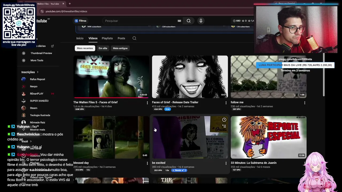Screen dimensions: 342x192
Task: Click the Teologia Ilustrada channel avatar
Action: (x=24, y=115)
